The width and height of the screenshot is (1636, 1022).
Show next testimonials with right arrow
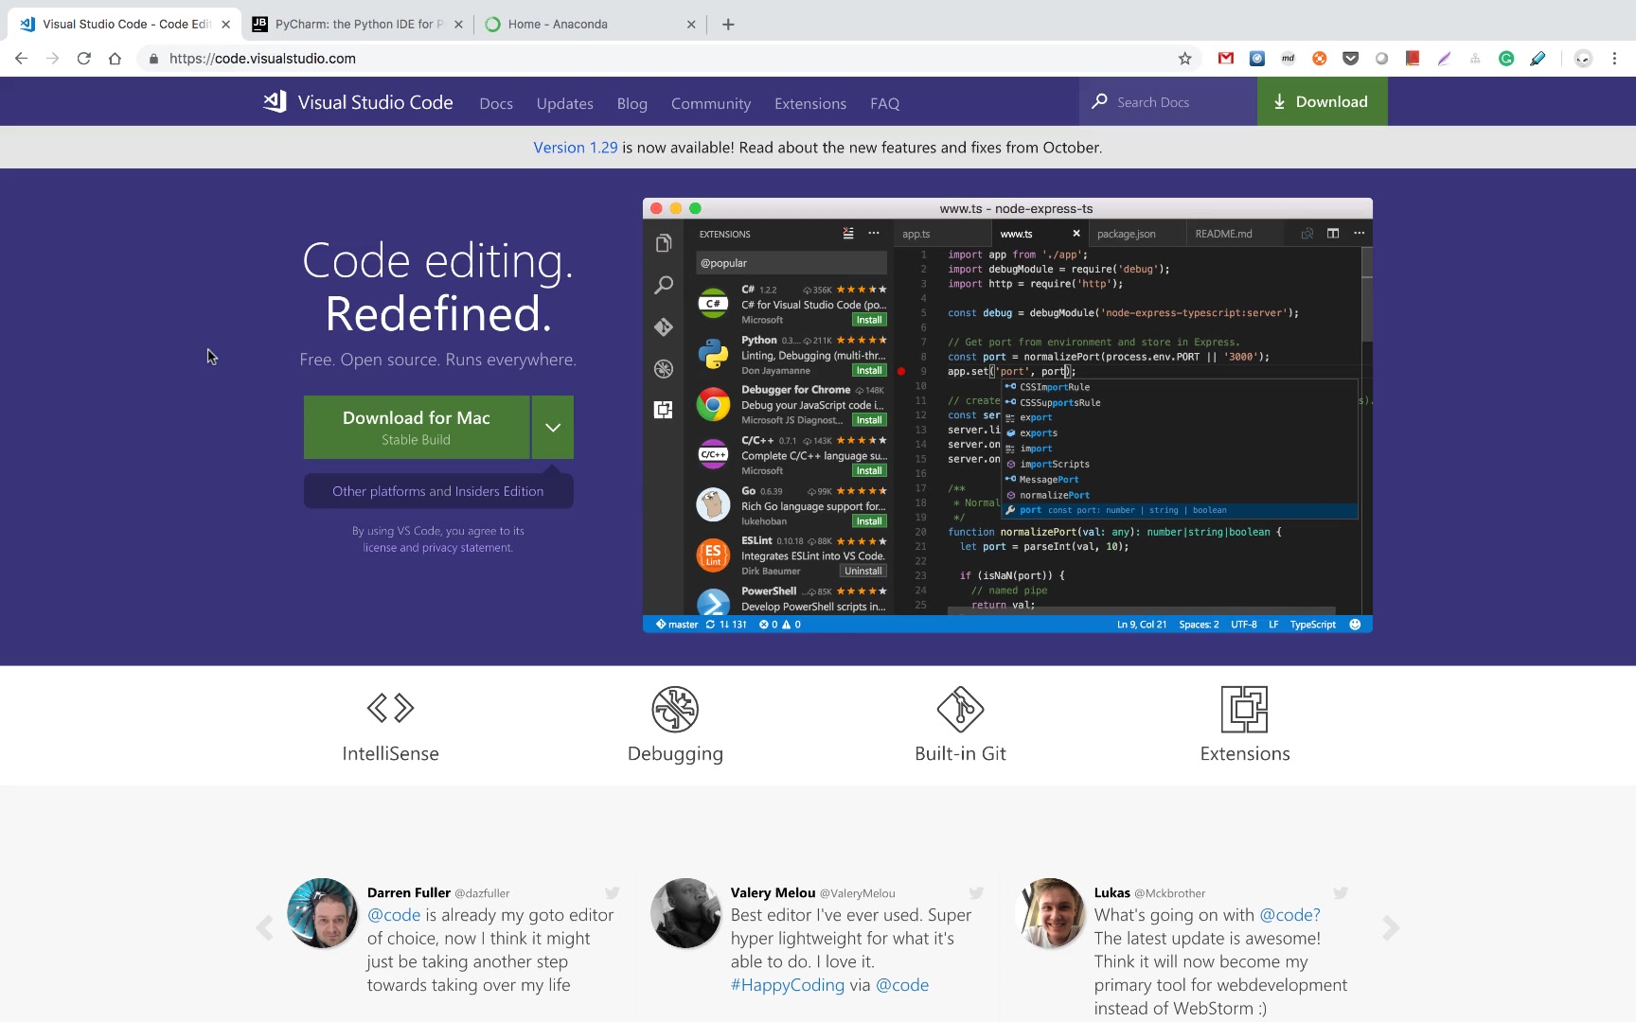click(x=1390, y=927)
